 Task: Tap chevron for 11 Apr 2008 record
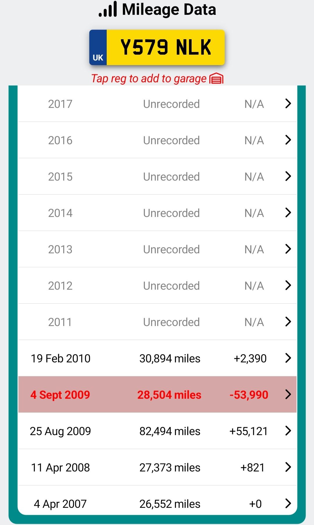(x=288, y=467)
